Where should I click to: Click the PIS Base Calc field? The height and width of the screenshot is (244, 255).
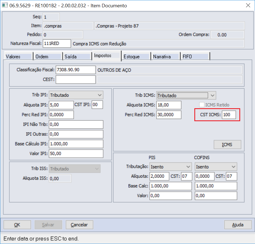pos(171,186)
